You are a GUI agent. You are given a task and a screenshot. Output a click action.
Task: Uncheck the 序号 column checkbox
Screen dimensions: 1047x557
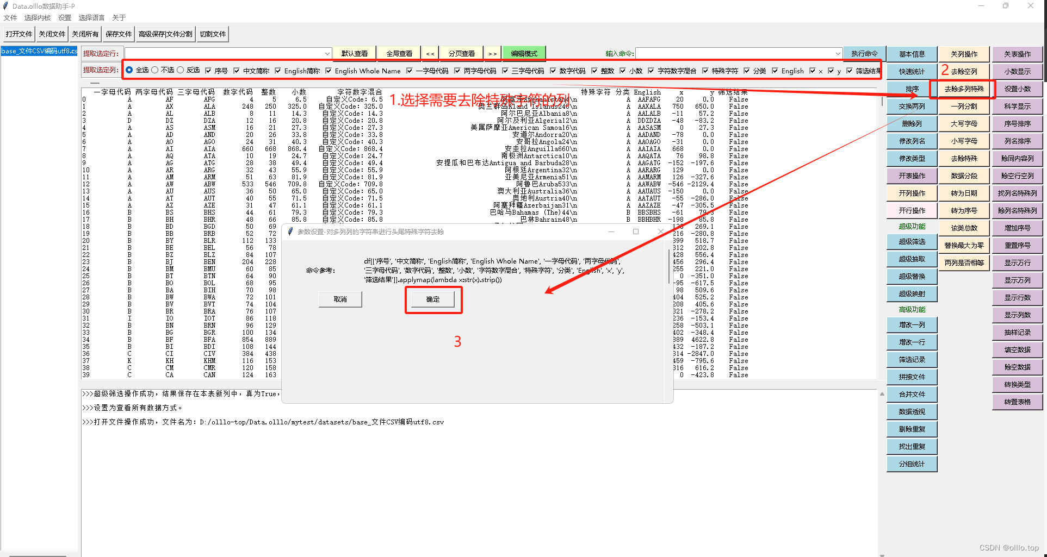208,70
